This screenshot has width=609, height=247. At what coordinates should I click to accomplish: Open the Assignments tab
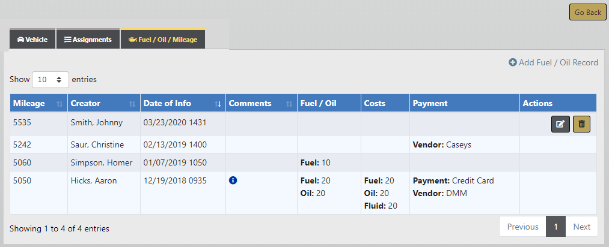click(x=88, y=40)
